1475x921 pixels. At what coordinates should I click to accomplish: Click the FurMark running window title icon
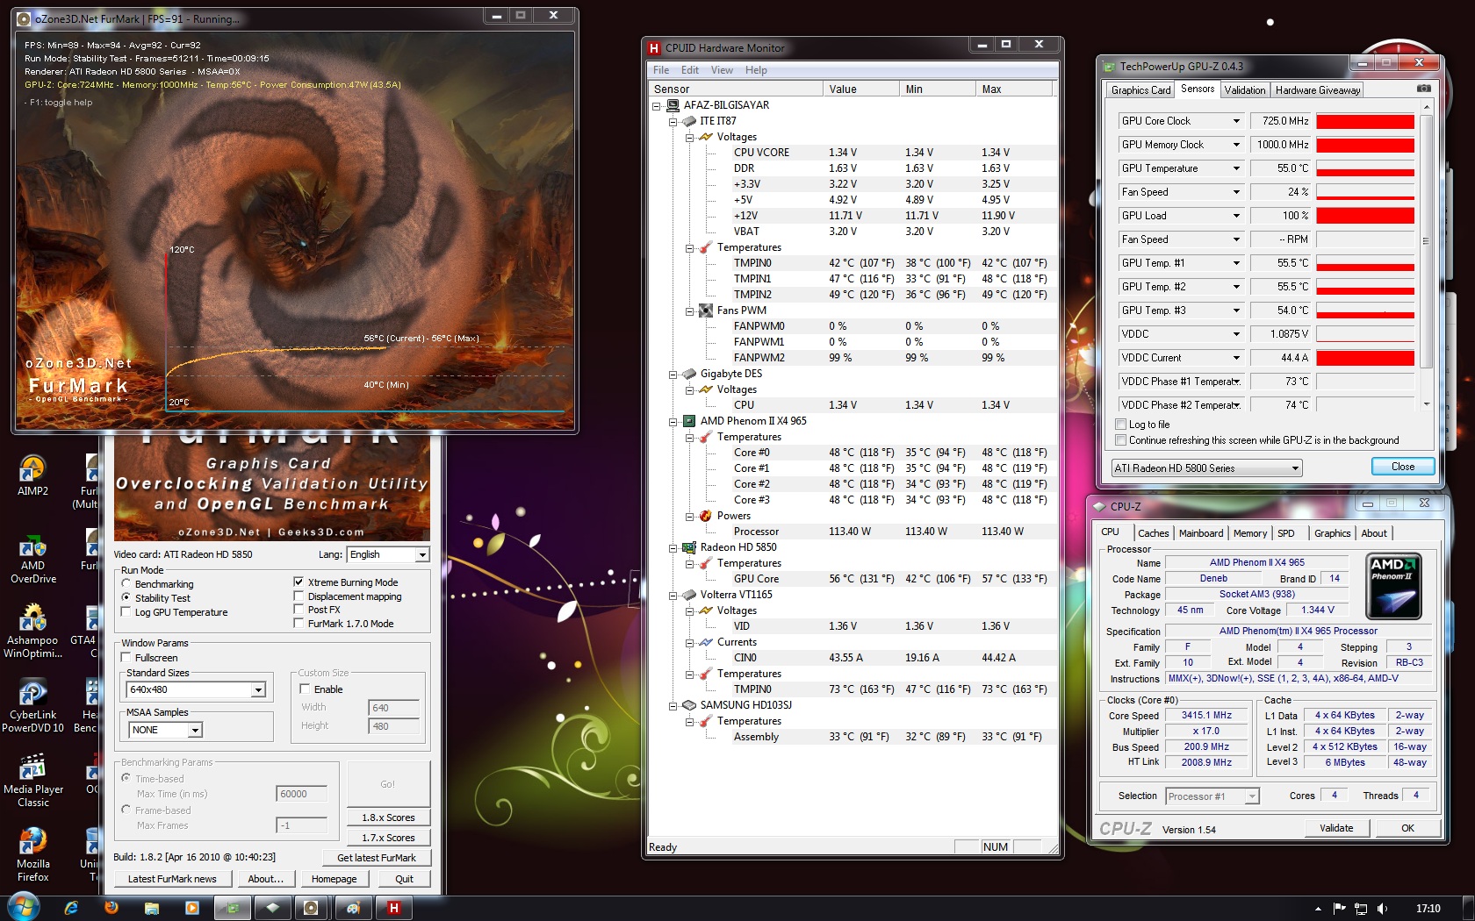coord(25,18)
